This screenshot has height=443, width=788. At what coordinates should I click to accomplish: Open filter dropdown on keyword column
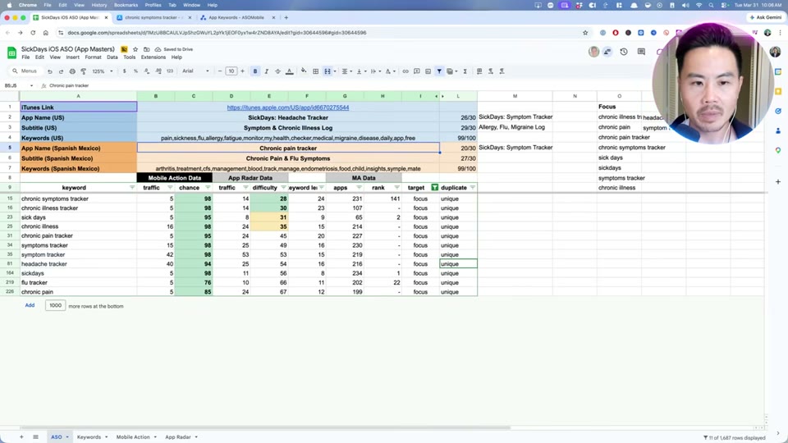(x=132, y=188)
